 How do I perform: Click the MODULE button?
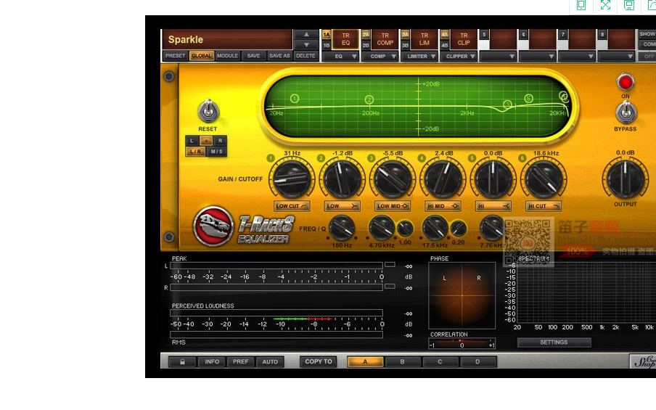(227, 56)
